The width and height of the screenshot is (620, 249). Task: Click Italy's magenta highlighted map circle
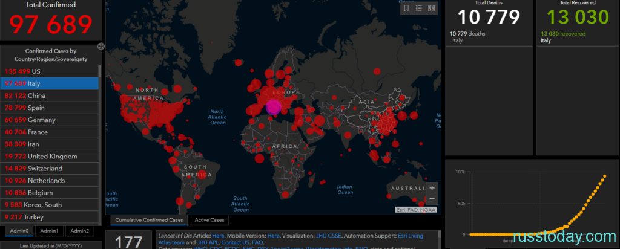(x=273, y=108)
